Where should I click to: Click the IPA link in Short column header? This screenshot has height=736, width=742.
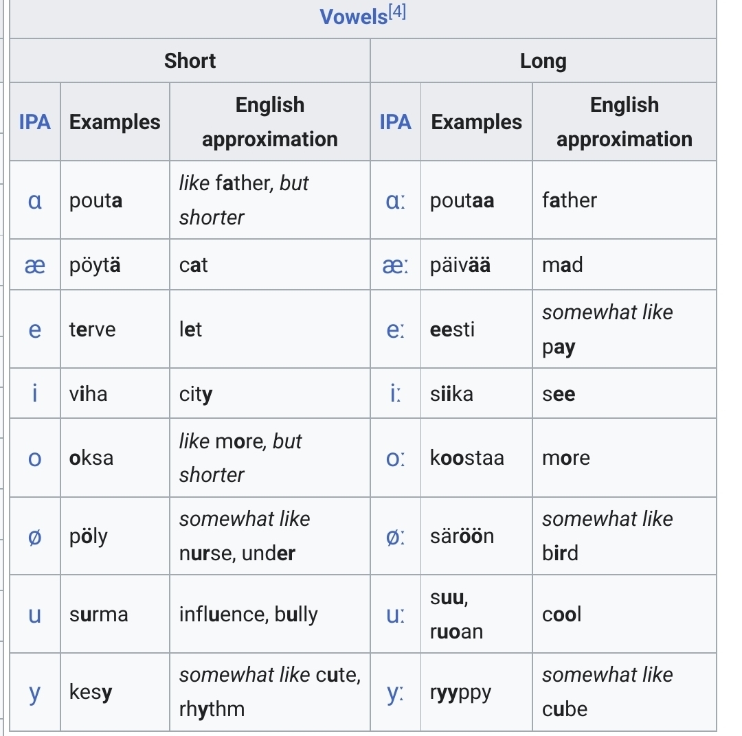[x=34, y=122]
